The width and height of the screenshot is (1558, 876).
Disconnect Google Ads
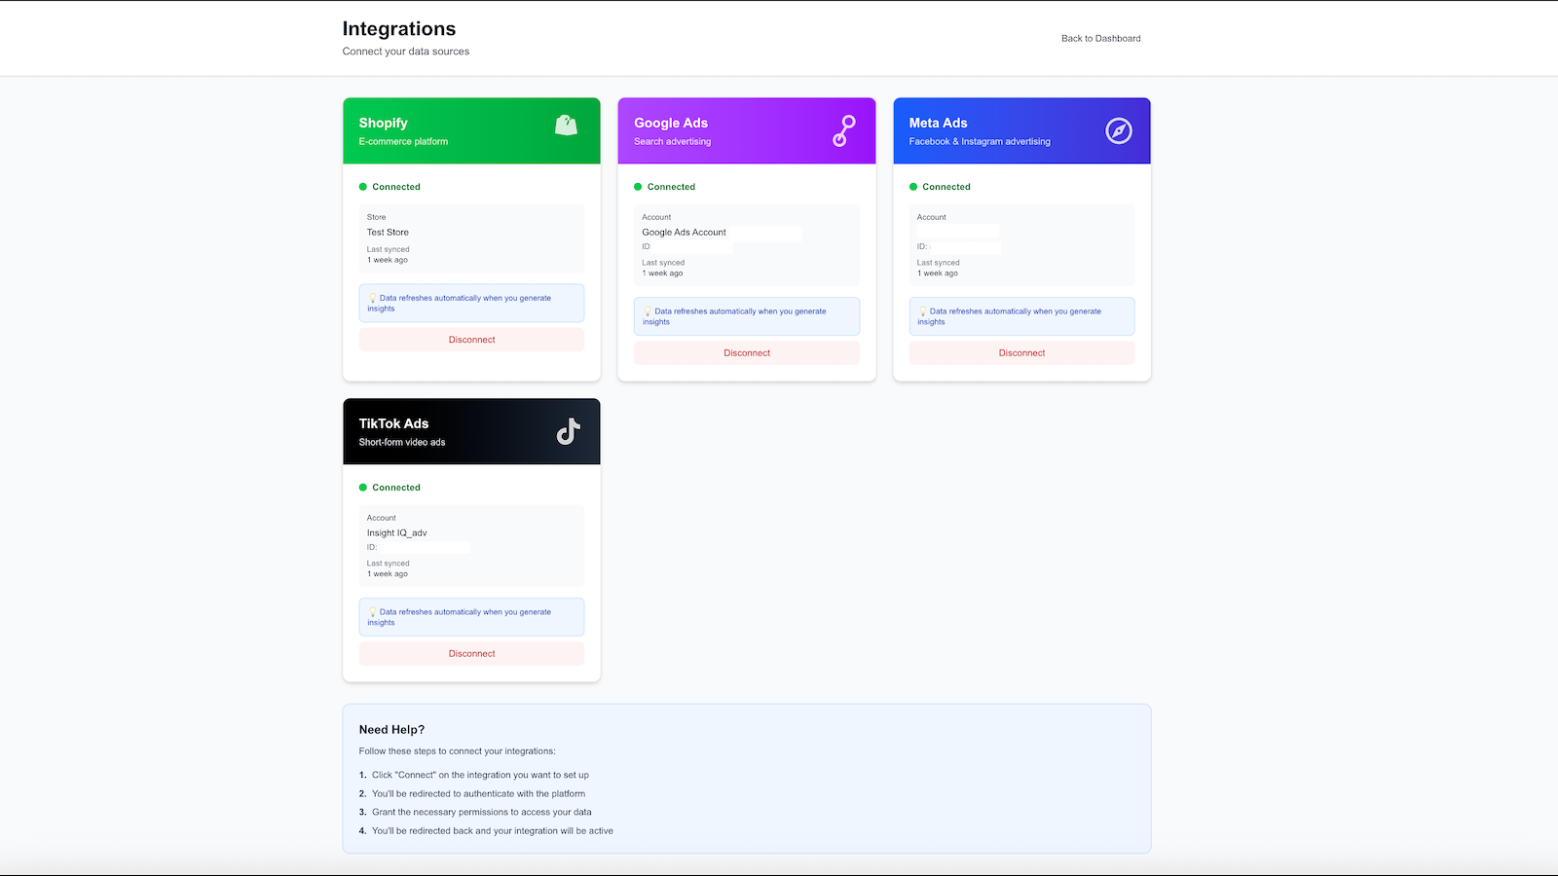click(x=746, y=352)
